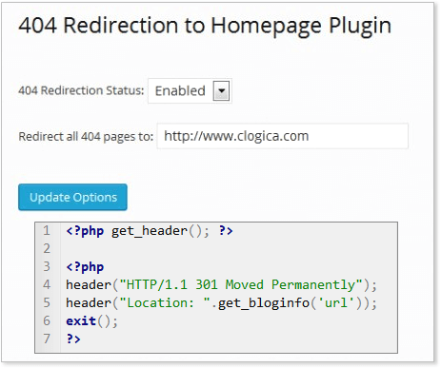Click the Update Options button
This screenshot has height=368, width=441.
72,197
